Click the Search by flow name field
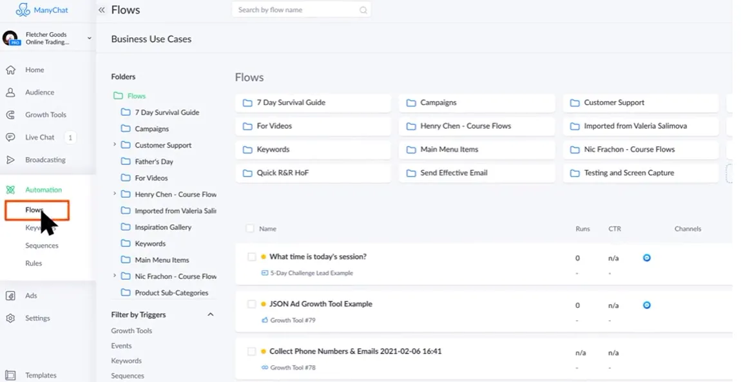This screenshot has width=741, height=382. coord(296,10)
